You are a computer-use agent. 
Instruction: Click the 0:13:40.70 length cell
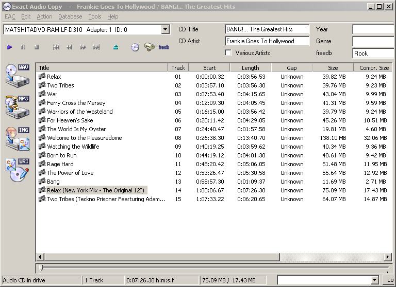(x=251, y=138)
